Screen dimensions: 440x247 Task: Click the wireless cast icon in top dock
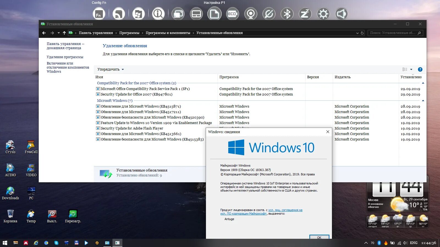[119, 14]
